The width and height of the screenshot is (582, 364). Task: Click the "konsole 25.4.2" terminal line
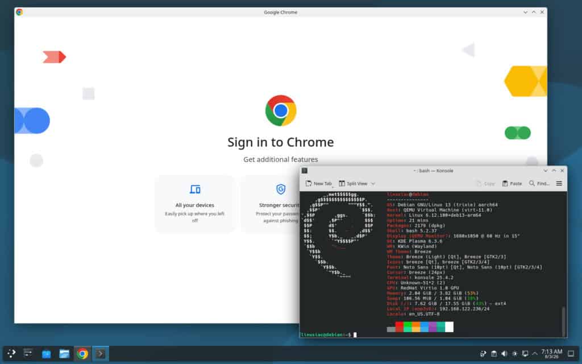[420, 278]
